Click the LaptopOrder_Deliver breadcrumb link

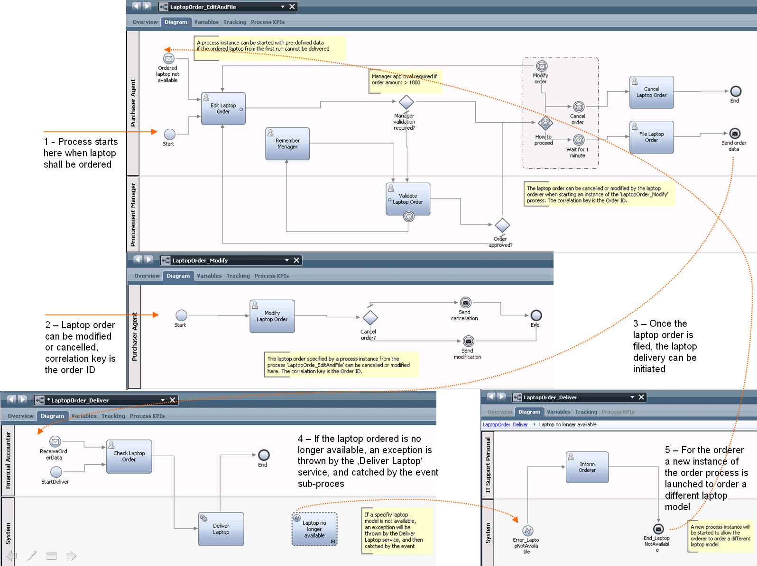pyautogui.click(x=505, y=424)
